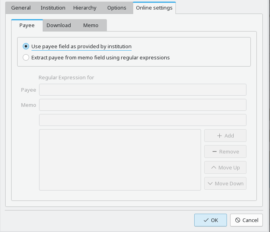Viewport: 270px width, 232px height.
Task: Enable 'Extract payee from memo field' option
Action: [26, 57]
